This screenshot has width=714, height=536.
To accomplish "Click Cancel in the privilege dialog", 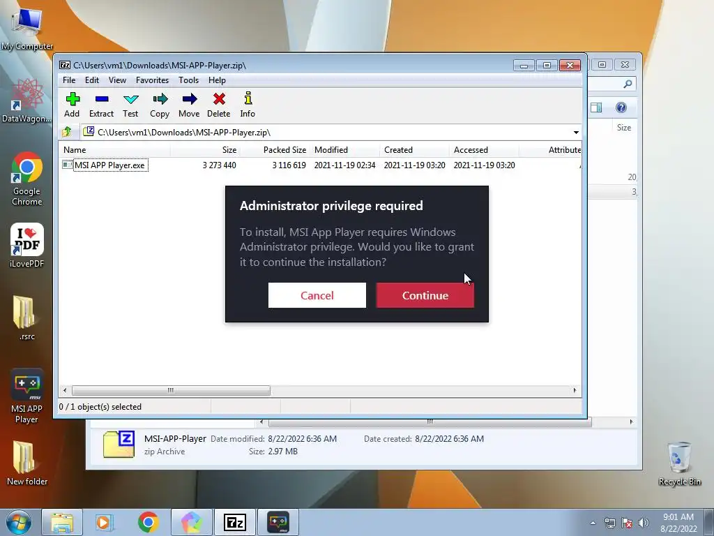I will point(317,295).
